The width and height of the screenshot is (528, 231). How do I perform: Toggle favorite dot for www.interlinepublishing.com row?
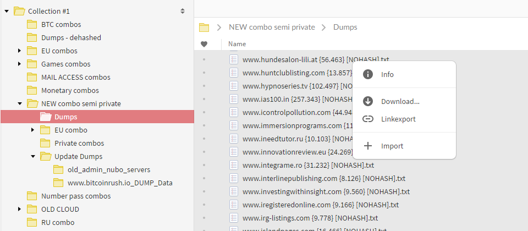tap(204, 178)
